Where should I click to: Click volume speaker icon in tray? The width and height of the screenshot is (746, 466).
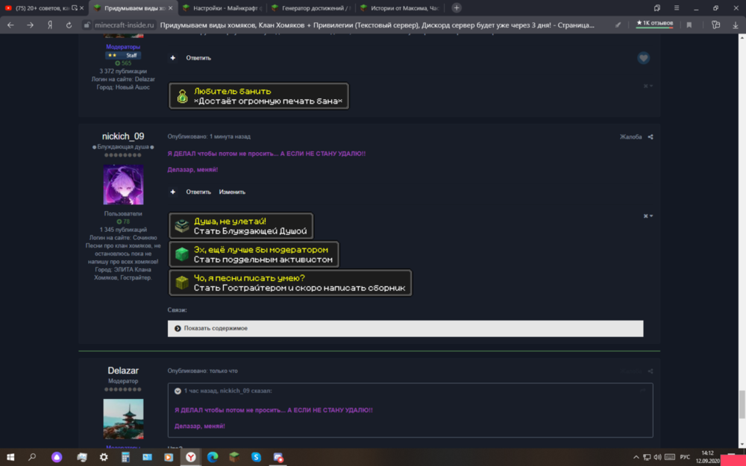pos(657,458)
